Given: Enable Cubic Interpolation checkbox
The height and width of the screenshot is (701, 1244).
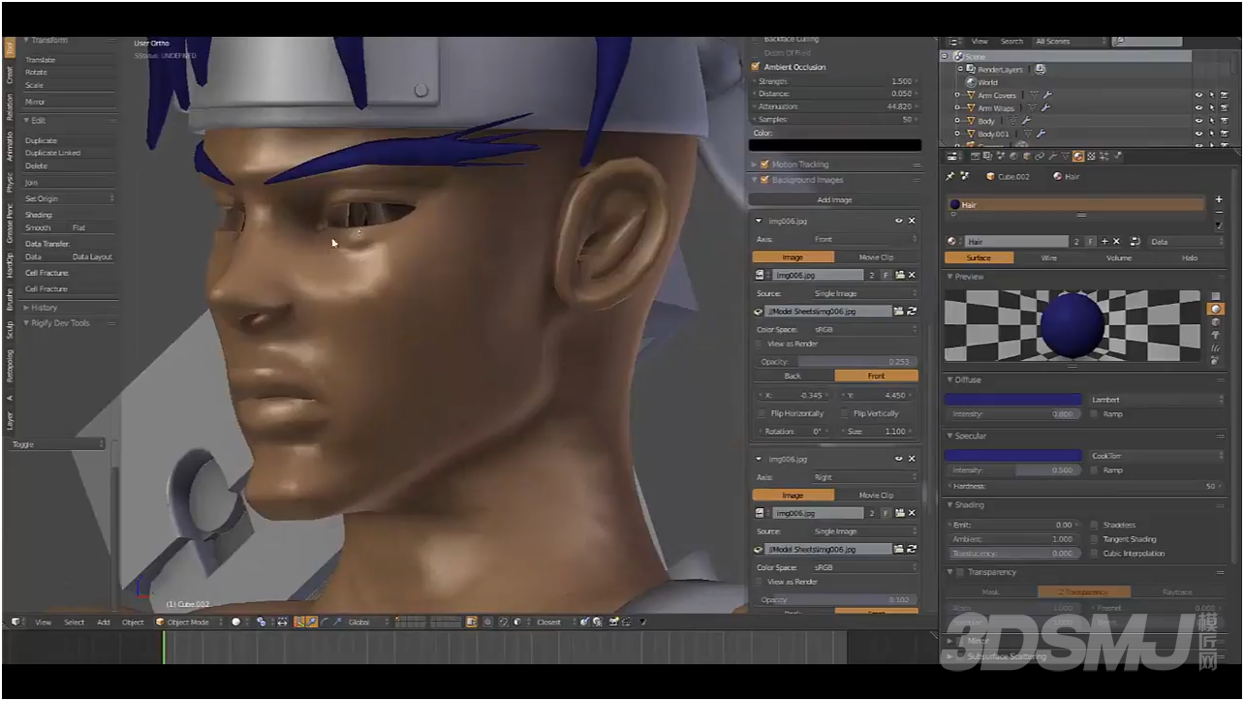Looking at the screenshot, I should click(1095, 554).
